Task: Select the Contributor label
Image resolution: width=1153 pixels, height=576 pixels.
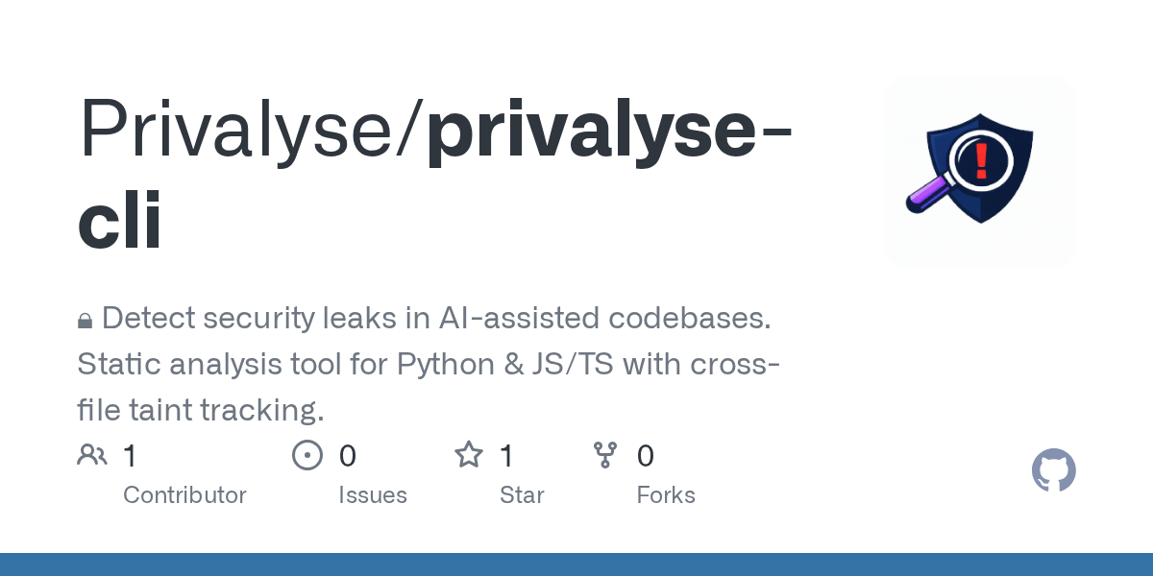Action: click(x=184, y=495)
